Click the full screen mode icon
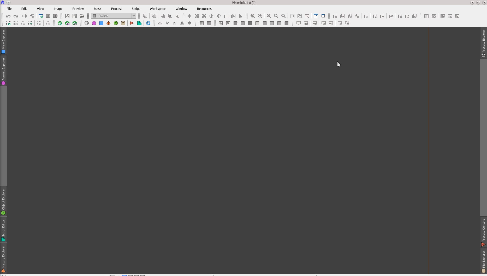 (x=323, y=16)
